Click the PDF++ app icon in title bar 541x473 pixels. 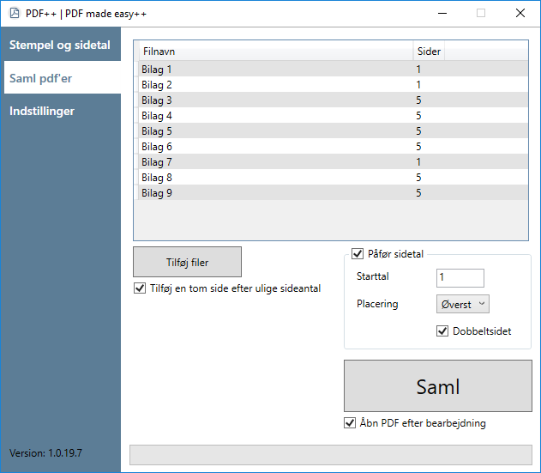[15, 14]
